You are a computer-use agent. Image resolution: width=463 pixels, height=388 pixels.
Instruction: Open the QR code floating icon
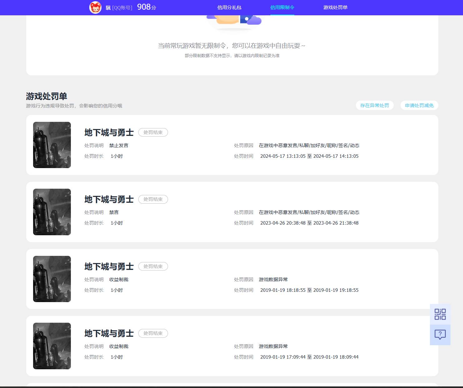pyautogui.click(x=440, y=314)
